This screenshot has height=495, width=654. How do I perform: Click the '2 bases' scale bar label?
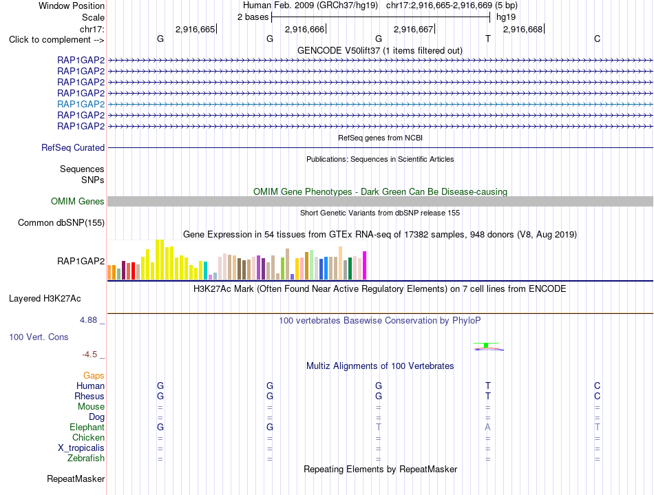(x=253, y=17)
